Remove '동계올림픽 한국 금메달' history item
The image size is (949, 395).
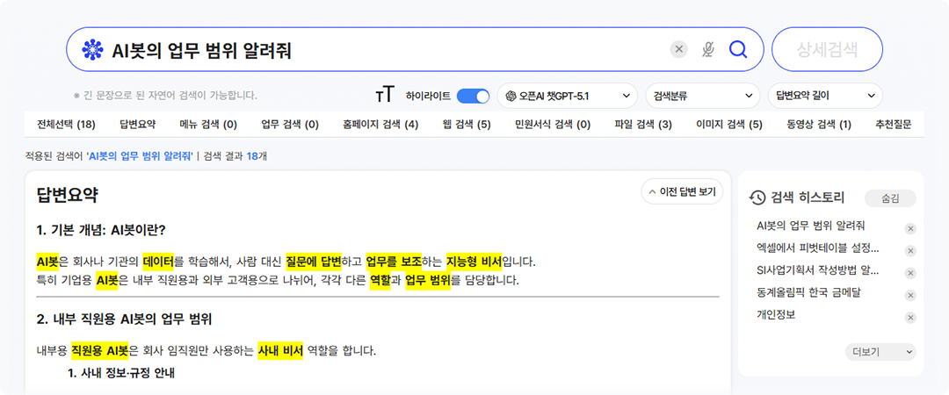(910, 295)
